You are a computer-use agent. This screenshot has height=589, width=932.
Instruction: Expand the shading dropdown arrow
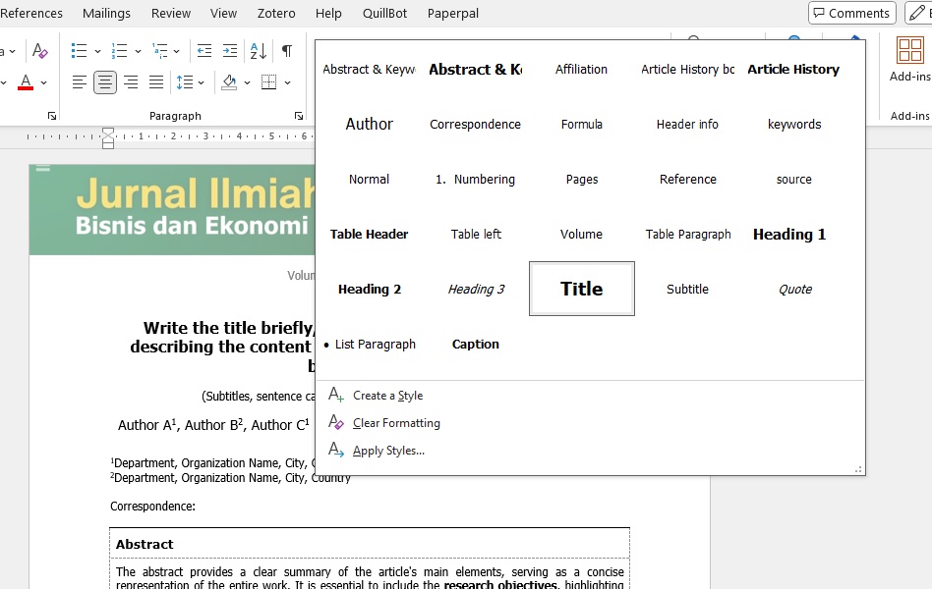248,82
